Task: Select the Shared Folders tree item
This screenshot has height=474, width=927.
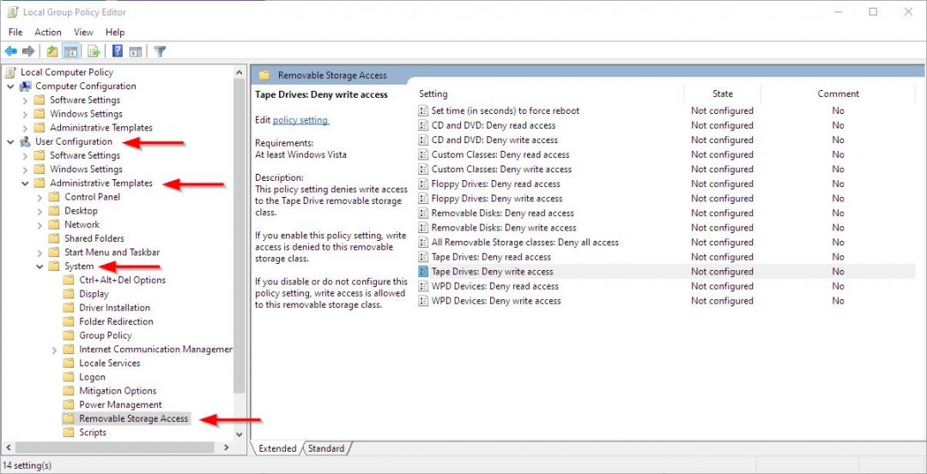Action: pyautogui.click(x=94, y=238)
